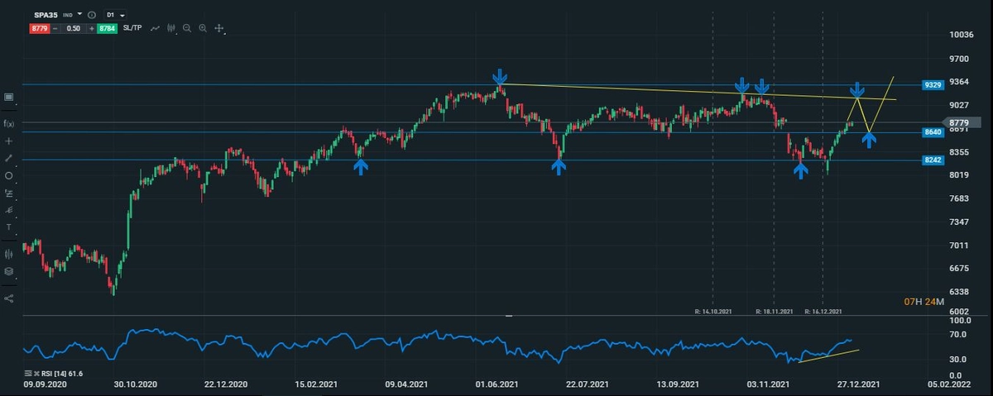Expand the candlestick chart type menu
This screenshot has width=993, height=396.
[x=172, y=28]
